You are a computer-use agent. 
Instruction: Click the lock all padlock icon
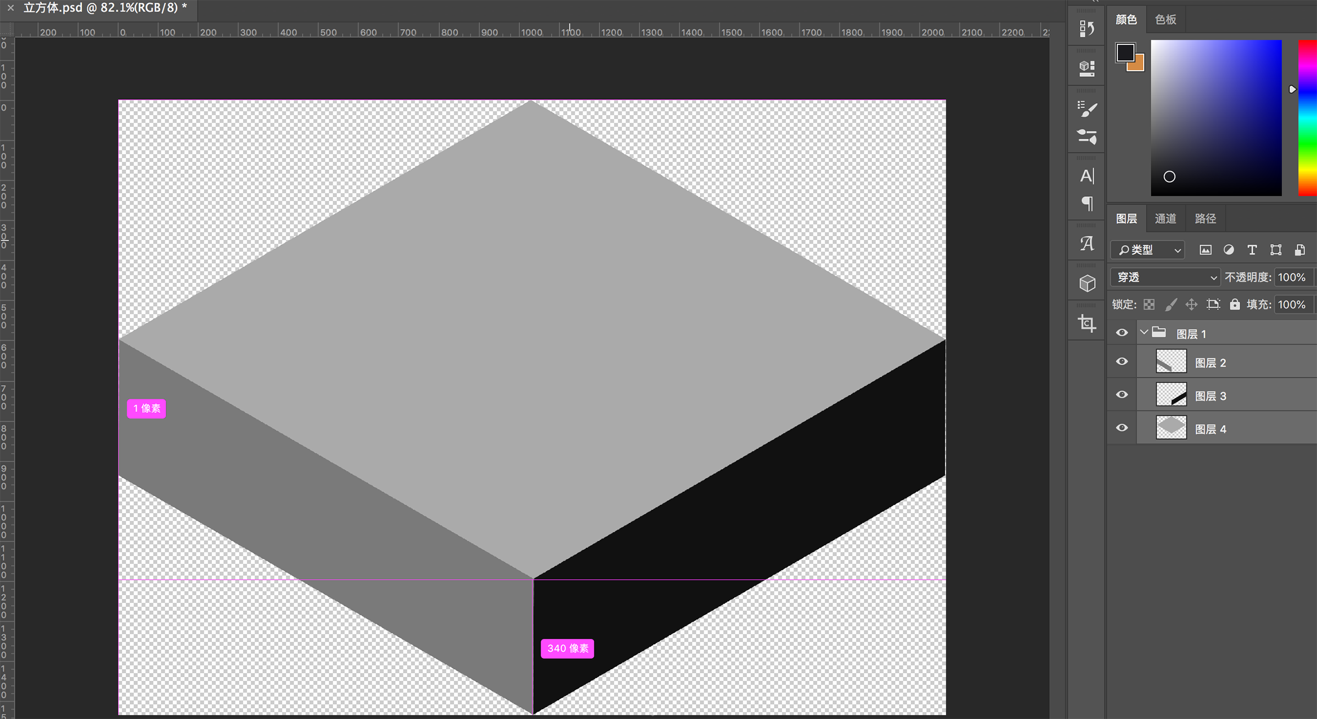[x=1234, y=304]
